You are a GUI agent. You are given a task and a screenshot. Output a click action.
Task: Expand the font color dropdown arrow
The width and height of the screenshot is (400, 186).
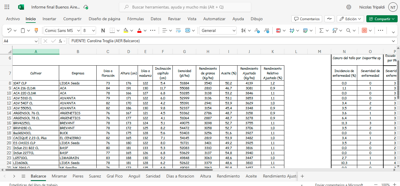[x=145, y=30]
